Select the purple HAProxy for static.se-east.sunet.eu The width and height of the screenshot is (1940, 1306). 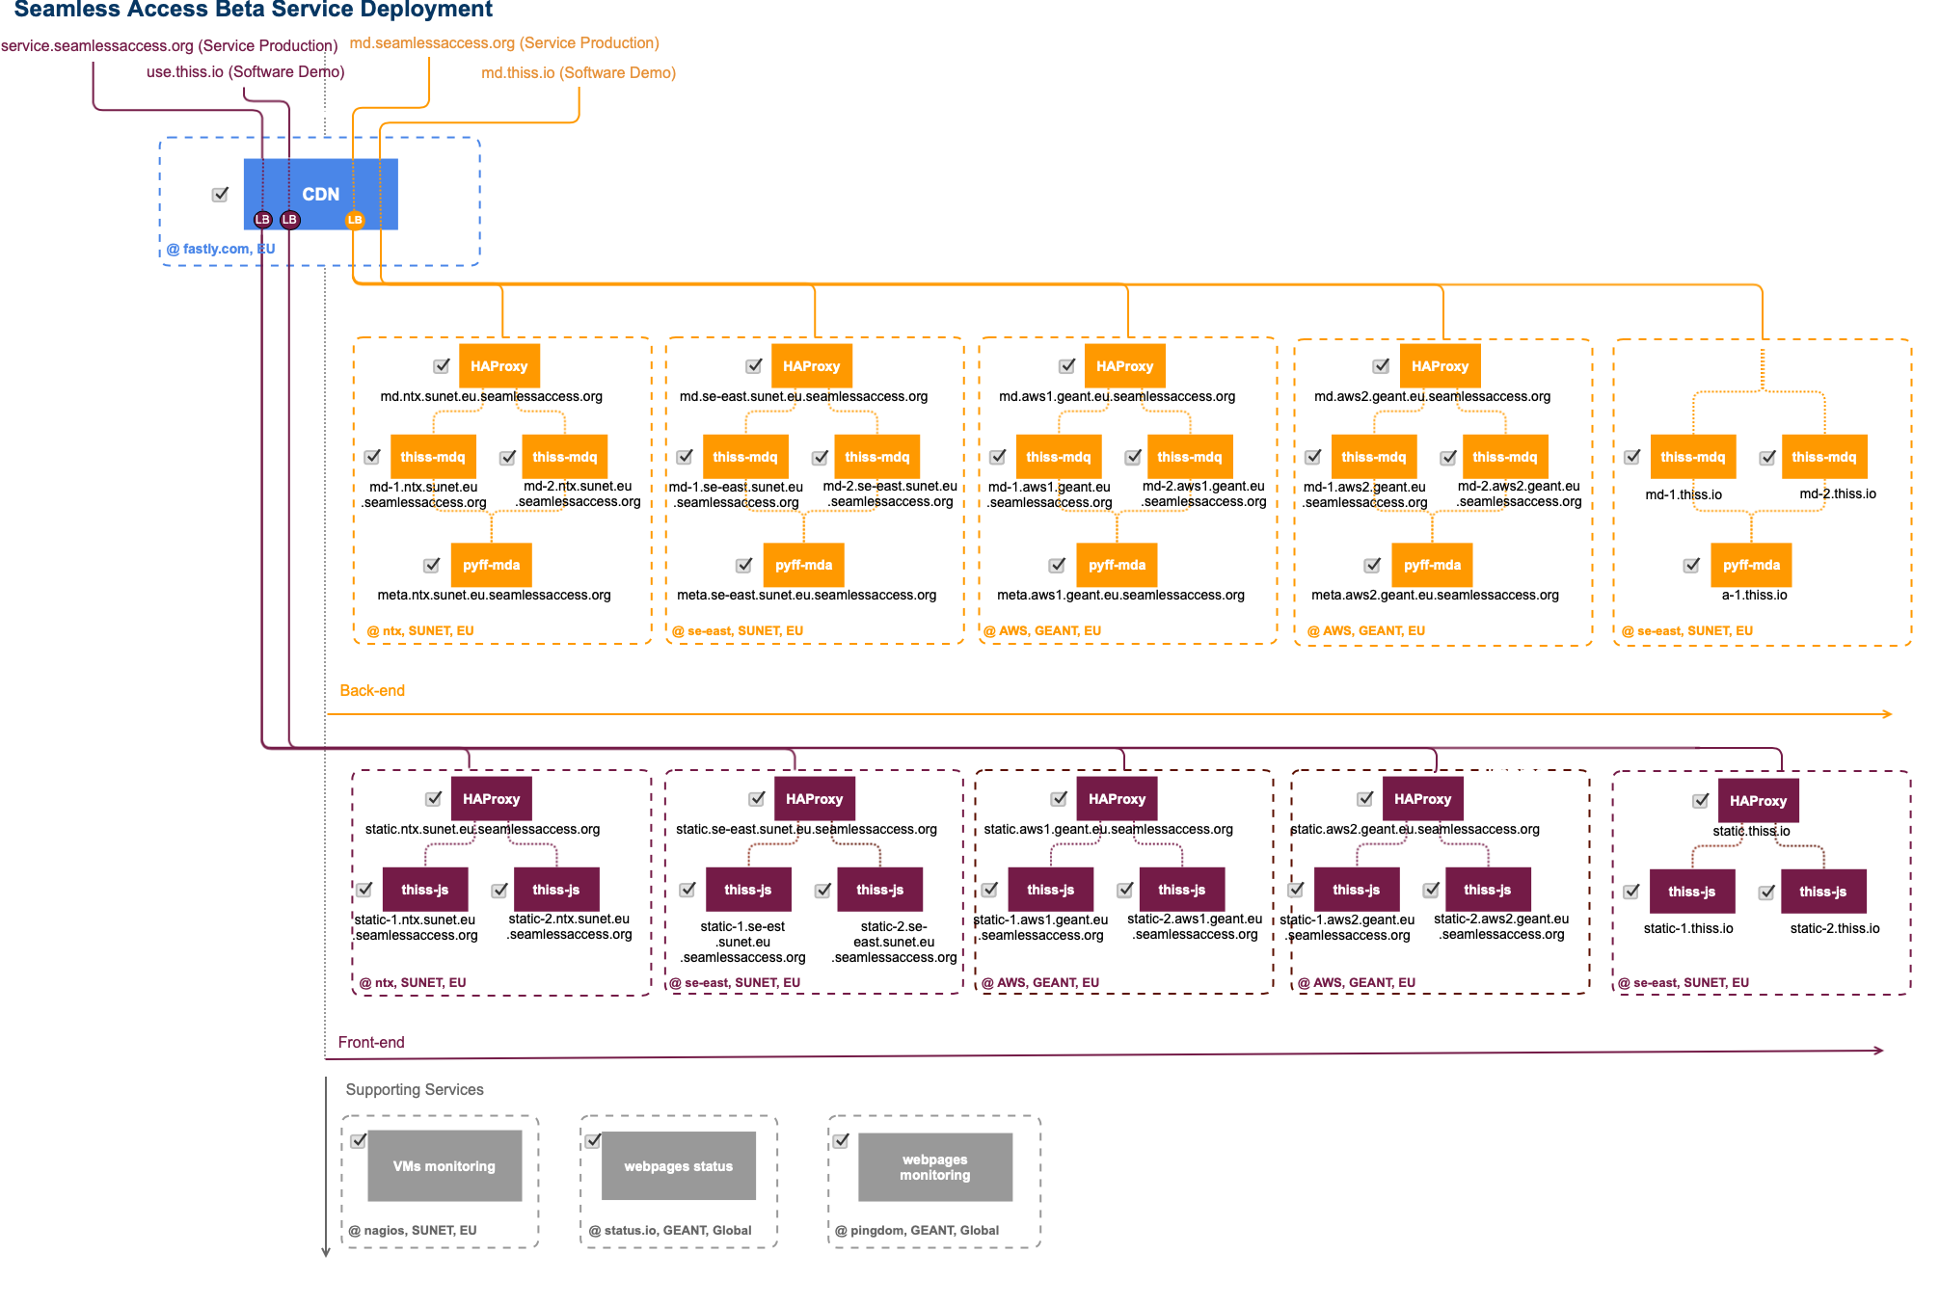(x=815, y=799)
